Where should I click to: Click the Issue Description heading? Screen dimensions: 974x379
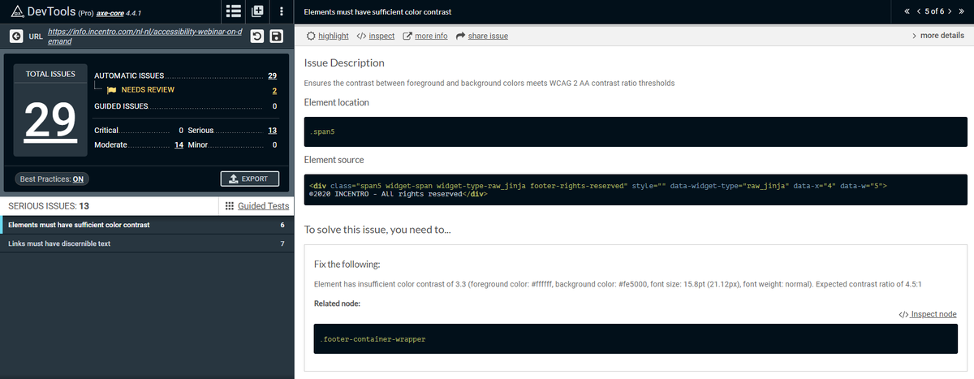pyautogui.click(x=344, y=62)
